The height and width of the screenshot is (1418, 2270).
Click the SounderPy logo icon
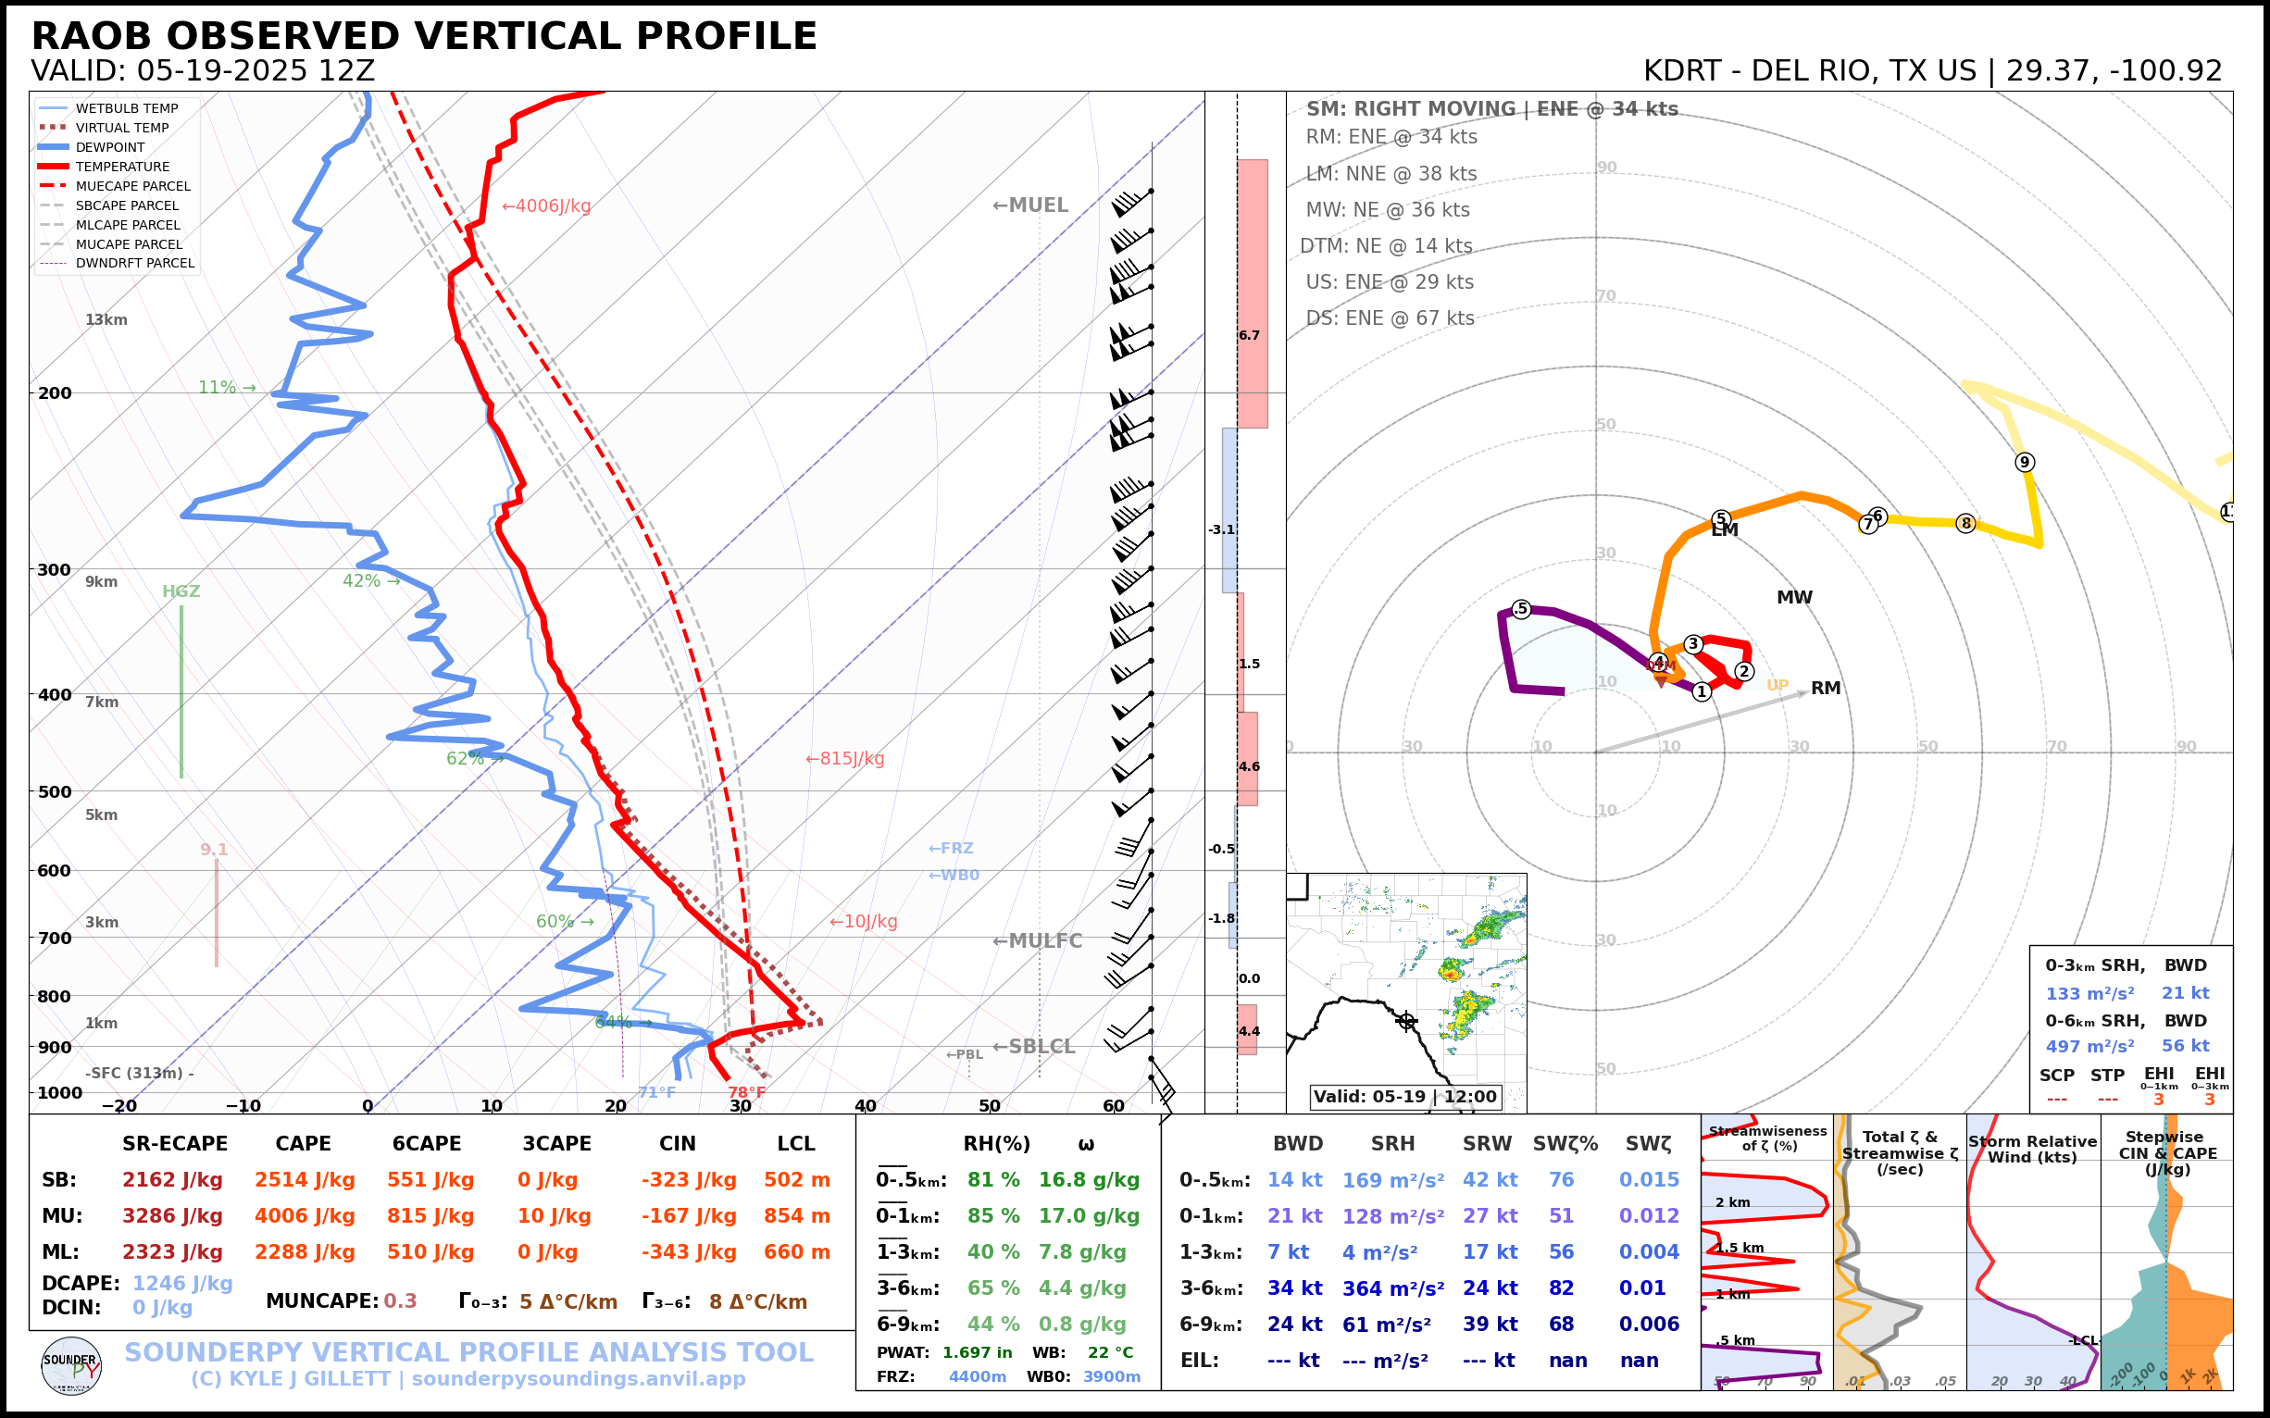[71, 1366]
